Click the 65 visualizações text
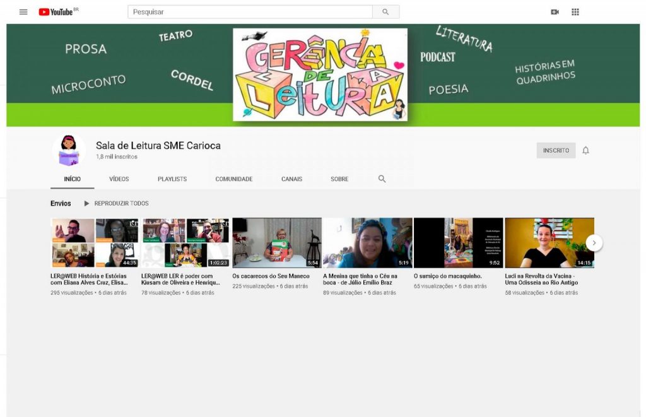Image resolution: width=646 pixels, height=417 pixels. coord(434,286)
